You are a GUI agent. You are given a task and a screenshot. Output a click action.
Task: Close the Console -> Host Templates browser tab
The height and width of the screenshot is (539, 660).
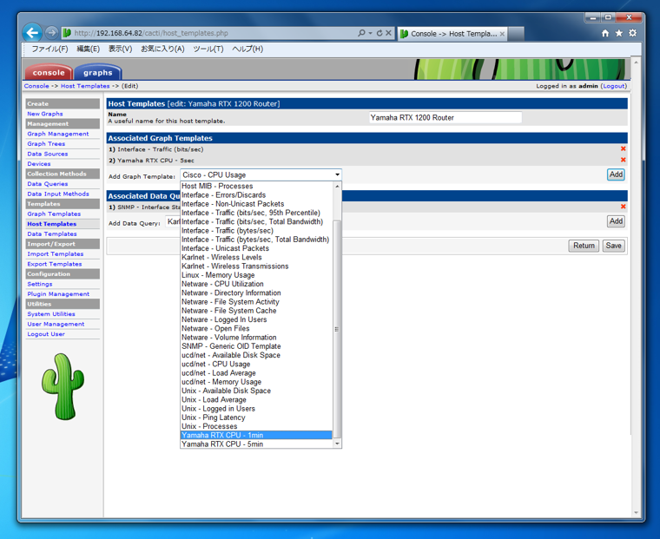502,34
